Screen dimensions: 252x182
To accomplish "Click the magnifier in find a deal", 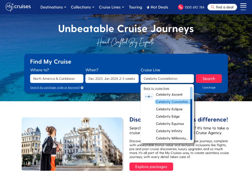I will tap(212, 7).
